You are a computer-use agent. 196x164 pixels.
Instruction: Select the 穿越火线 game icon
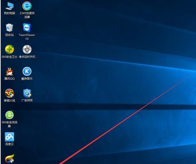point(9,93)
